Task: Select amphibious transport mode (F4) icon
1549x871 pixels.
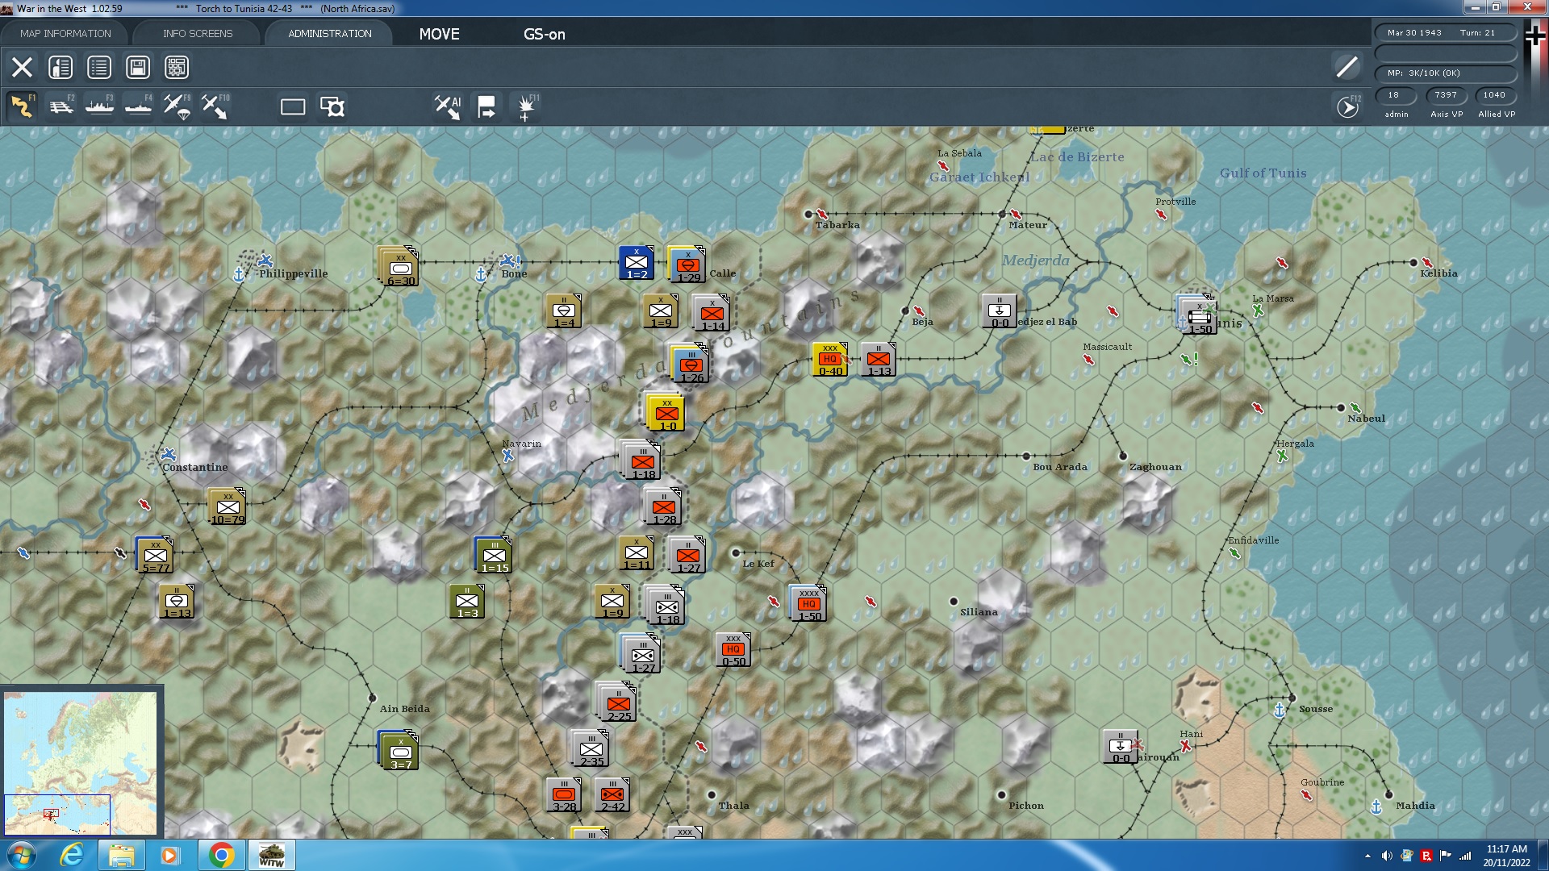Action: click(x=138, y=106)
